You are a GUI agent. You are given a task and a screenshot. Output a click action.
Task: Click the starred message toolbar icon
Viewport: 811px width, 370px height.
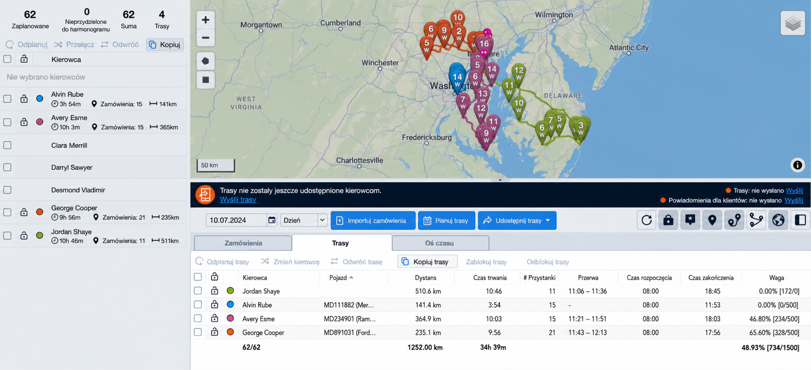690,220
